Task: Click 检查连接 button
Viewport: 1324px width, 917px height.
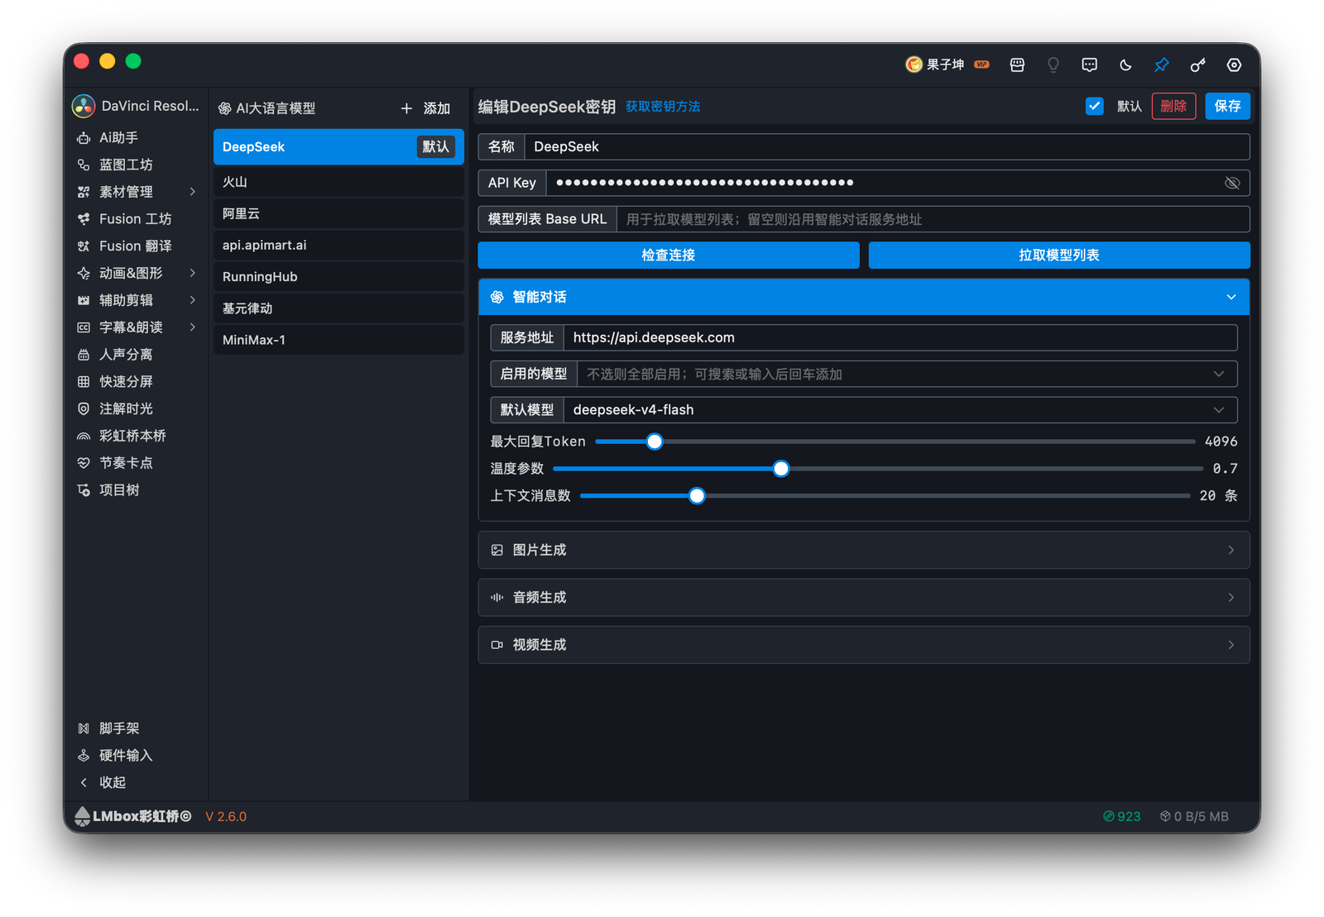Action: click(669, 256)
